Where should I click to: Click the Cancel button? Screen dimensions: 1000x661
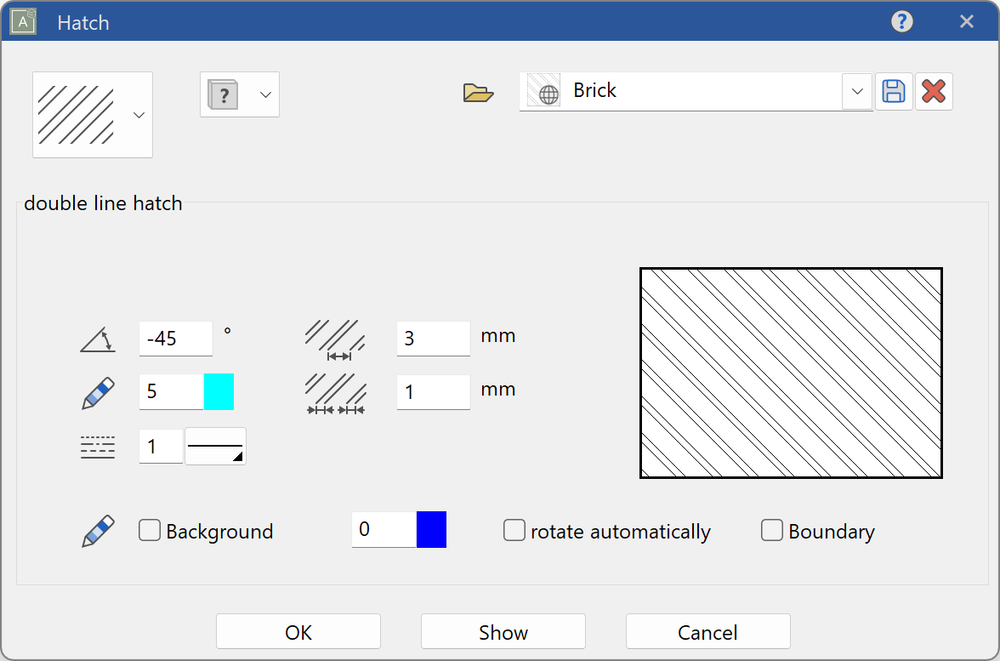(x=707, y=632)
